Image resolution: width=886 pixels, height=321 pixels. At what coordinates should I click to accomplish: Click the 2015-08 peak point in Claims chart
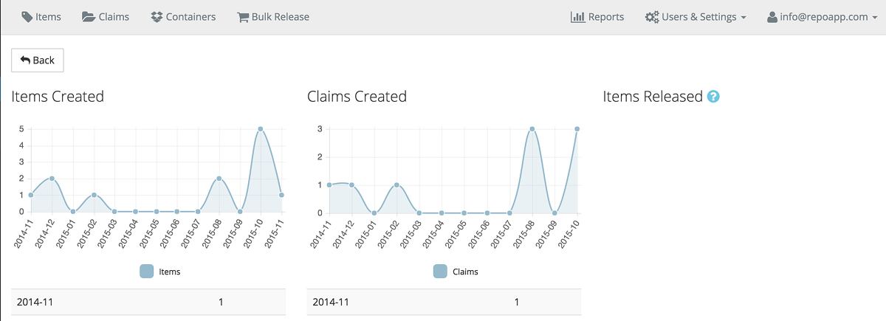[x=532, y=129]
